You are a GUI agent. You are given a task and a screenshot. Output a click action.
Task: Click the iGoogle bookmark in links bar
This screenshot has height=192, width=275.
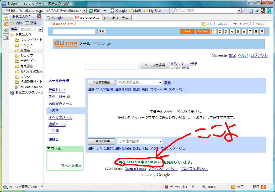pyautogui.click(x=118, y=11)
